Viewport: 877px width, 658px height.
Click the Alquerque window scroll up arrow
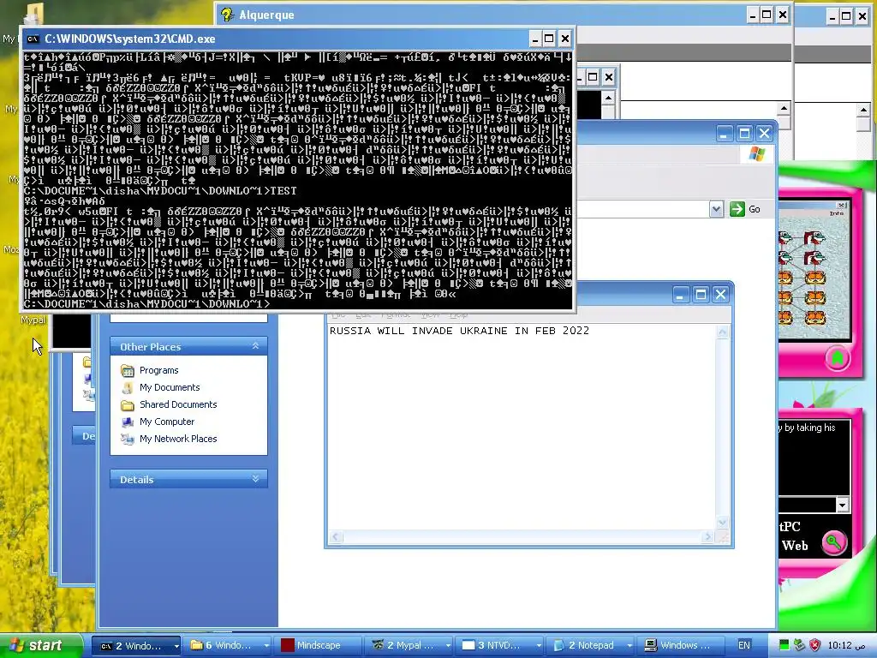pos(784,108)
